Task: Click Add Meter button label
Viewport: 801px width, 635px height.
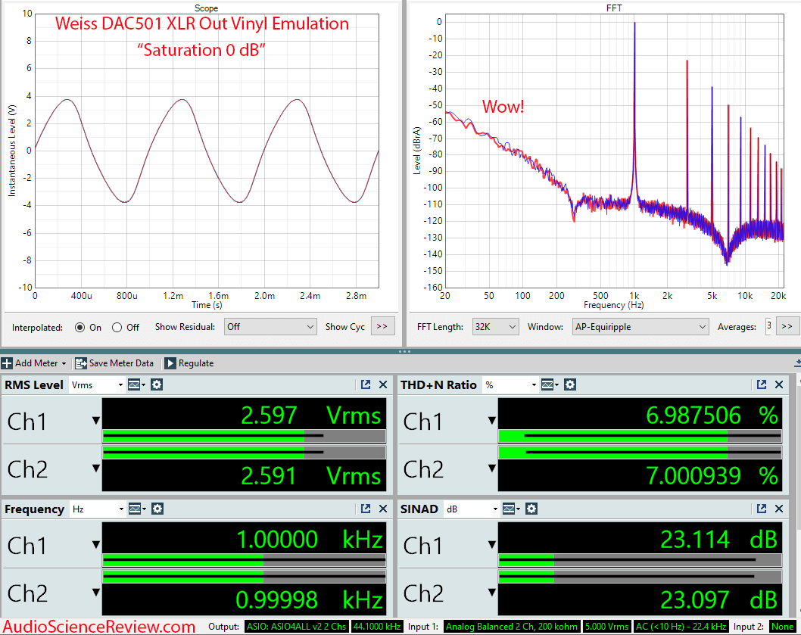Action: point(36,363)
